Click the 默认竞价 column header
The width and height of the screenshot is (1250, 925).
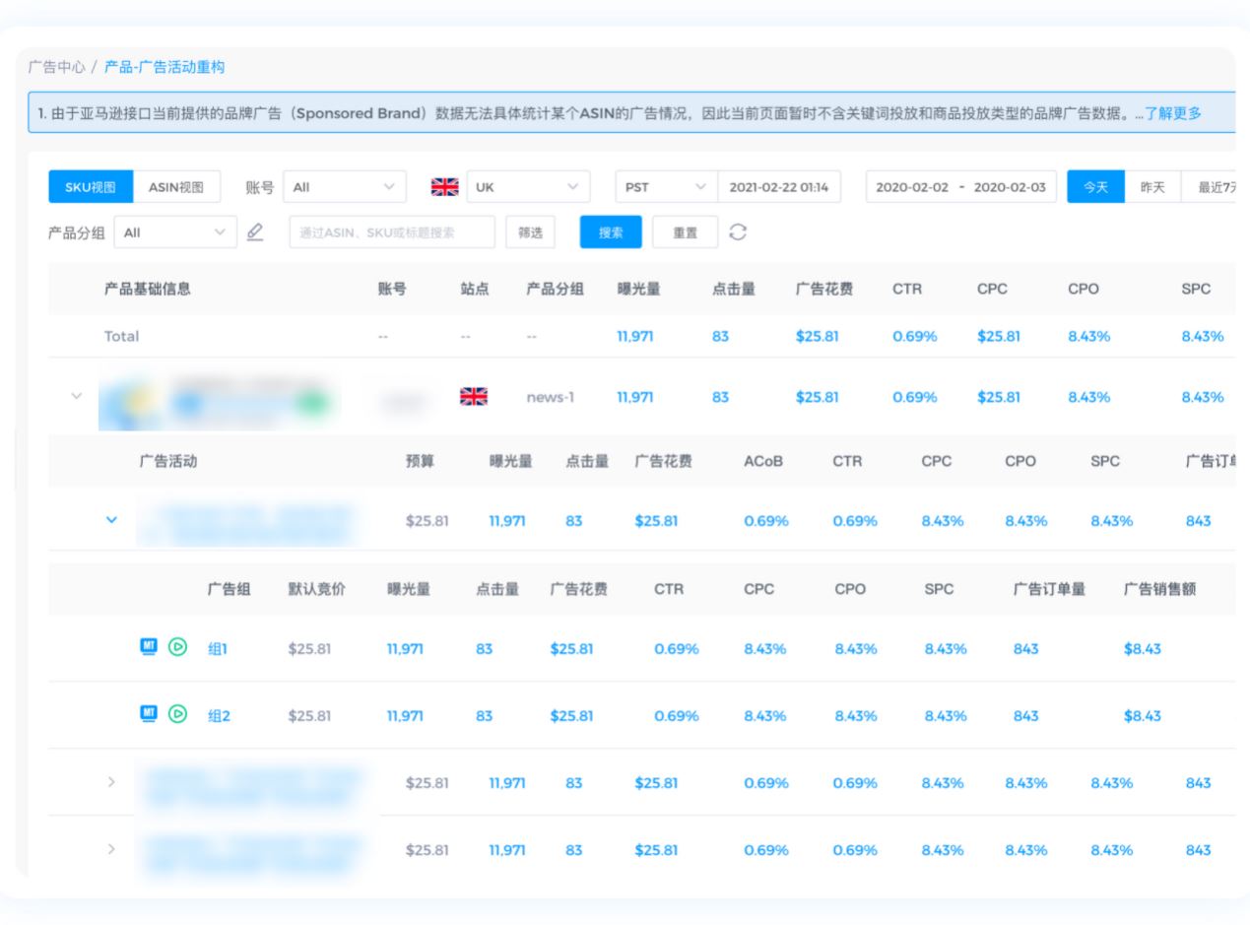(x=316, y=589)
